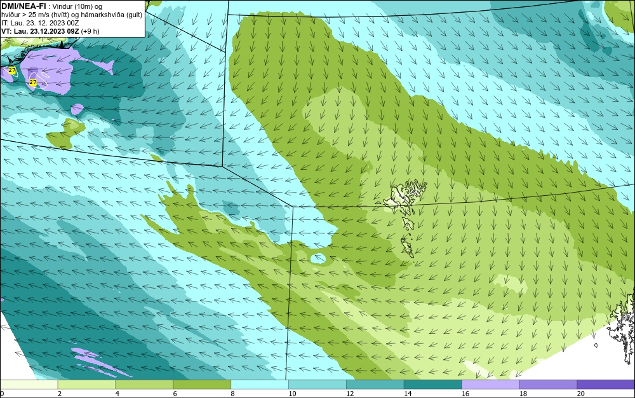Screen dimensions: 635x398
Task: Click the "IT: Lau. 23. 12. 2023 00Z" line
Action: (40, 23)
